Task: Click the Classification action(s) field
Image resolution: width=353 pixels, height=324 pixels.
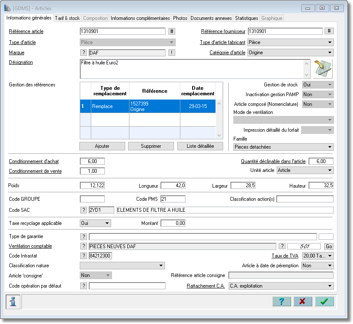Action: point(305,199)
